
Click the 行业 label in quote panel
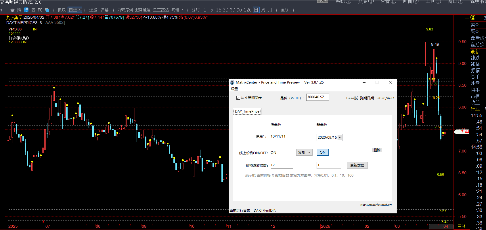[475, 109]
